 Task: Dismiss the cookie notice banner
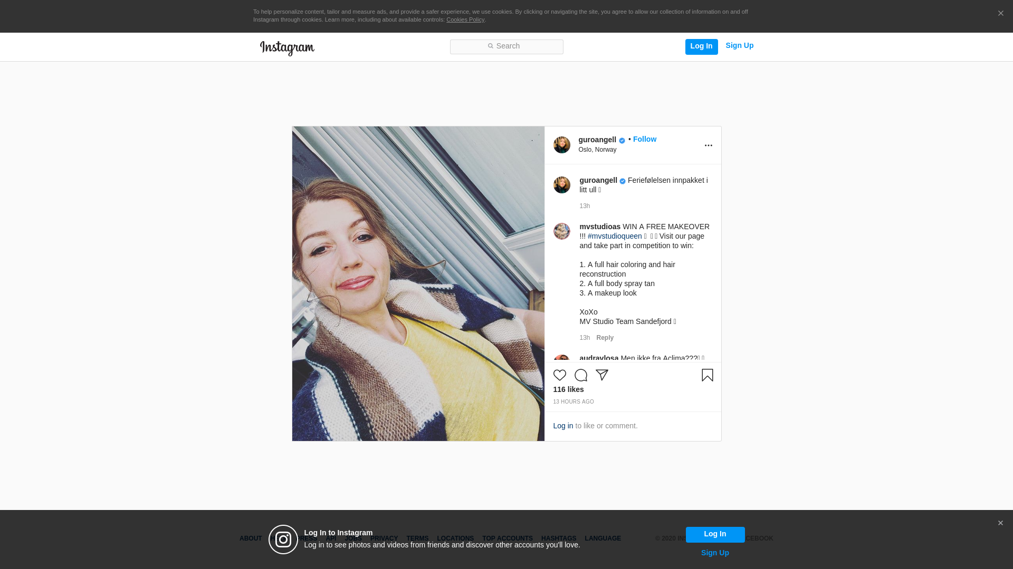tap(1000, 14)
